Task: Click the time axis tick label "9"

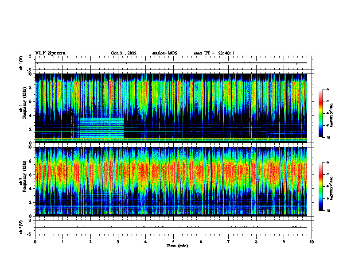Action: click(x=284, y=242)
